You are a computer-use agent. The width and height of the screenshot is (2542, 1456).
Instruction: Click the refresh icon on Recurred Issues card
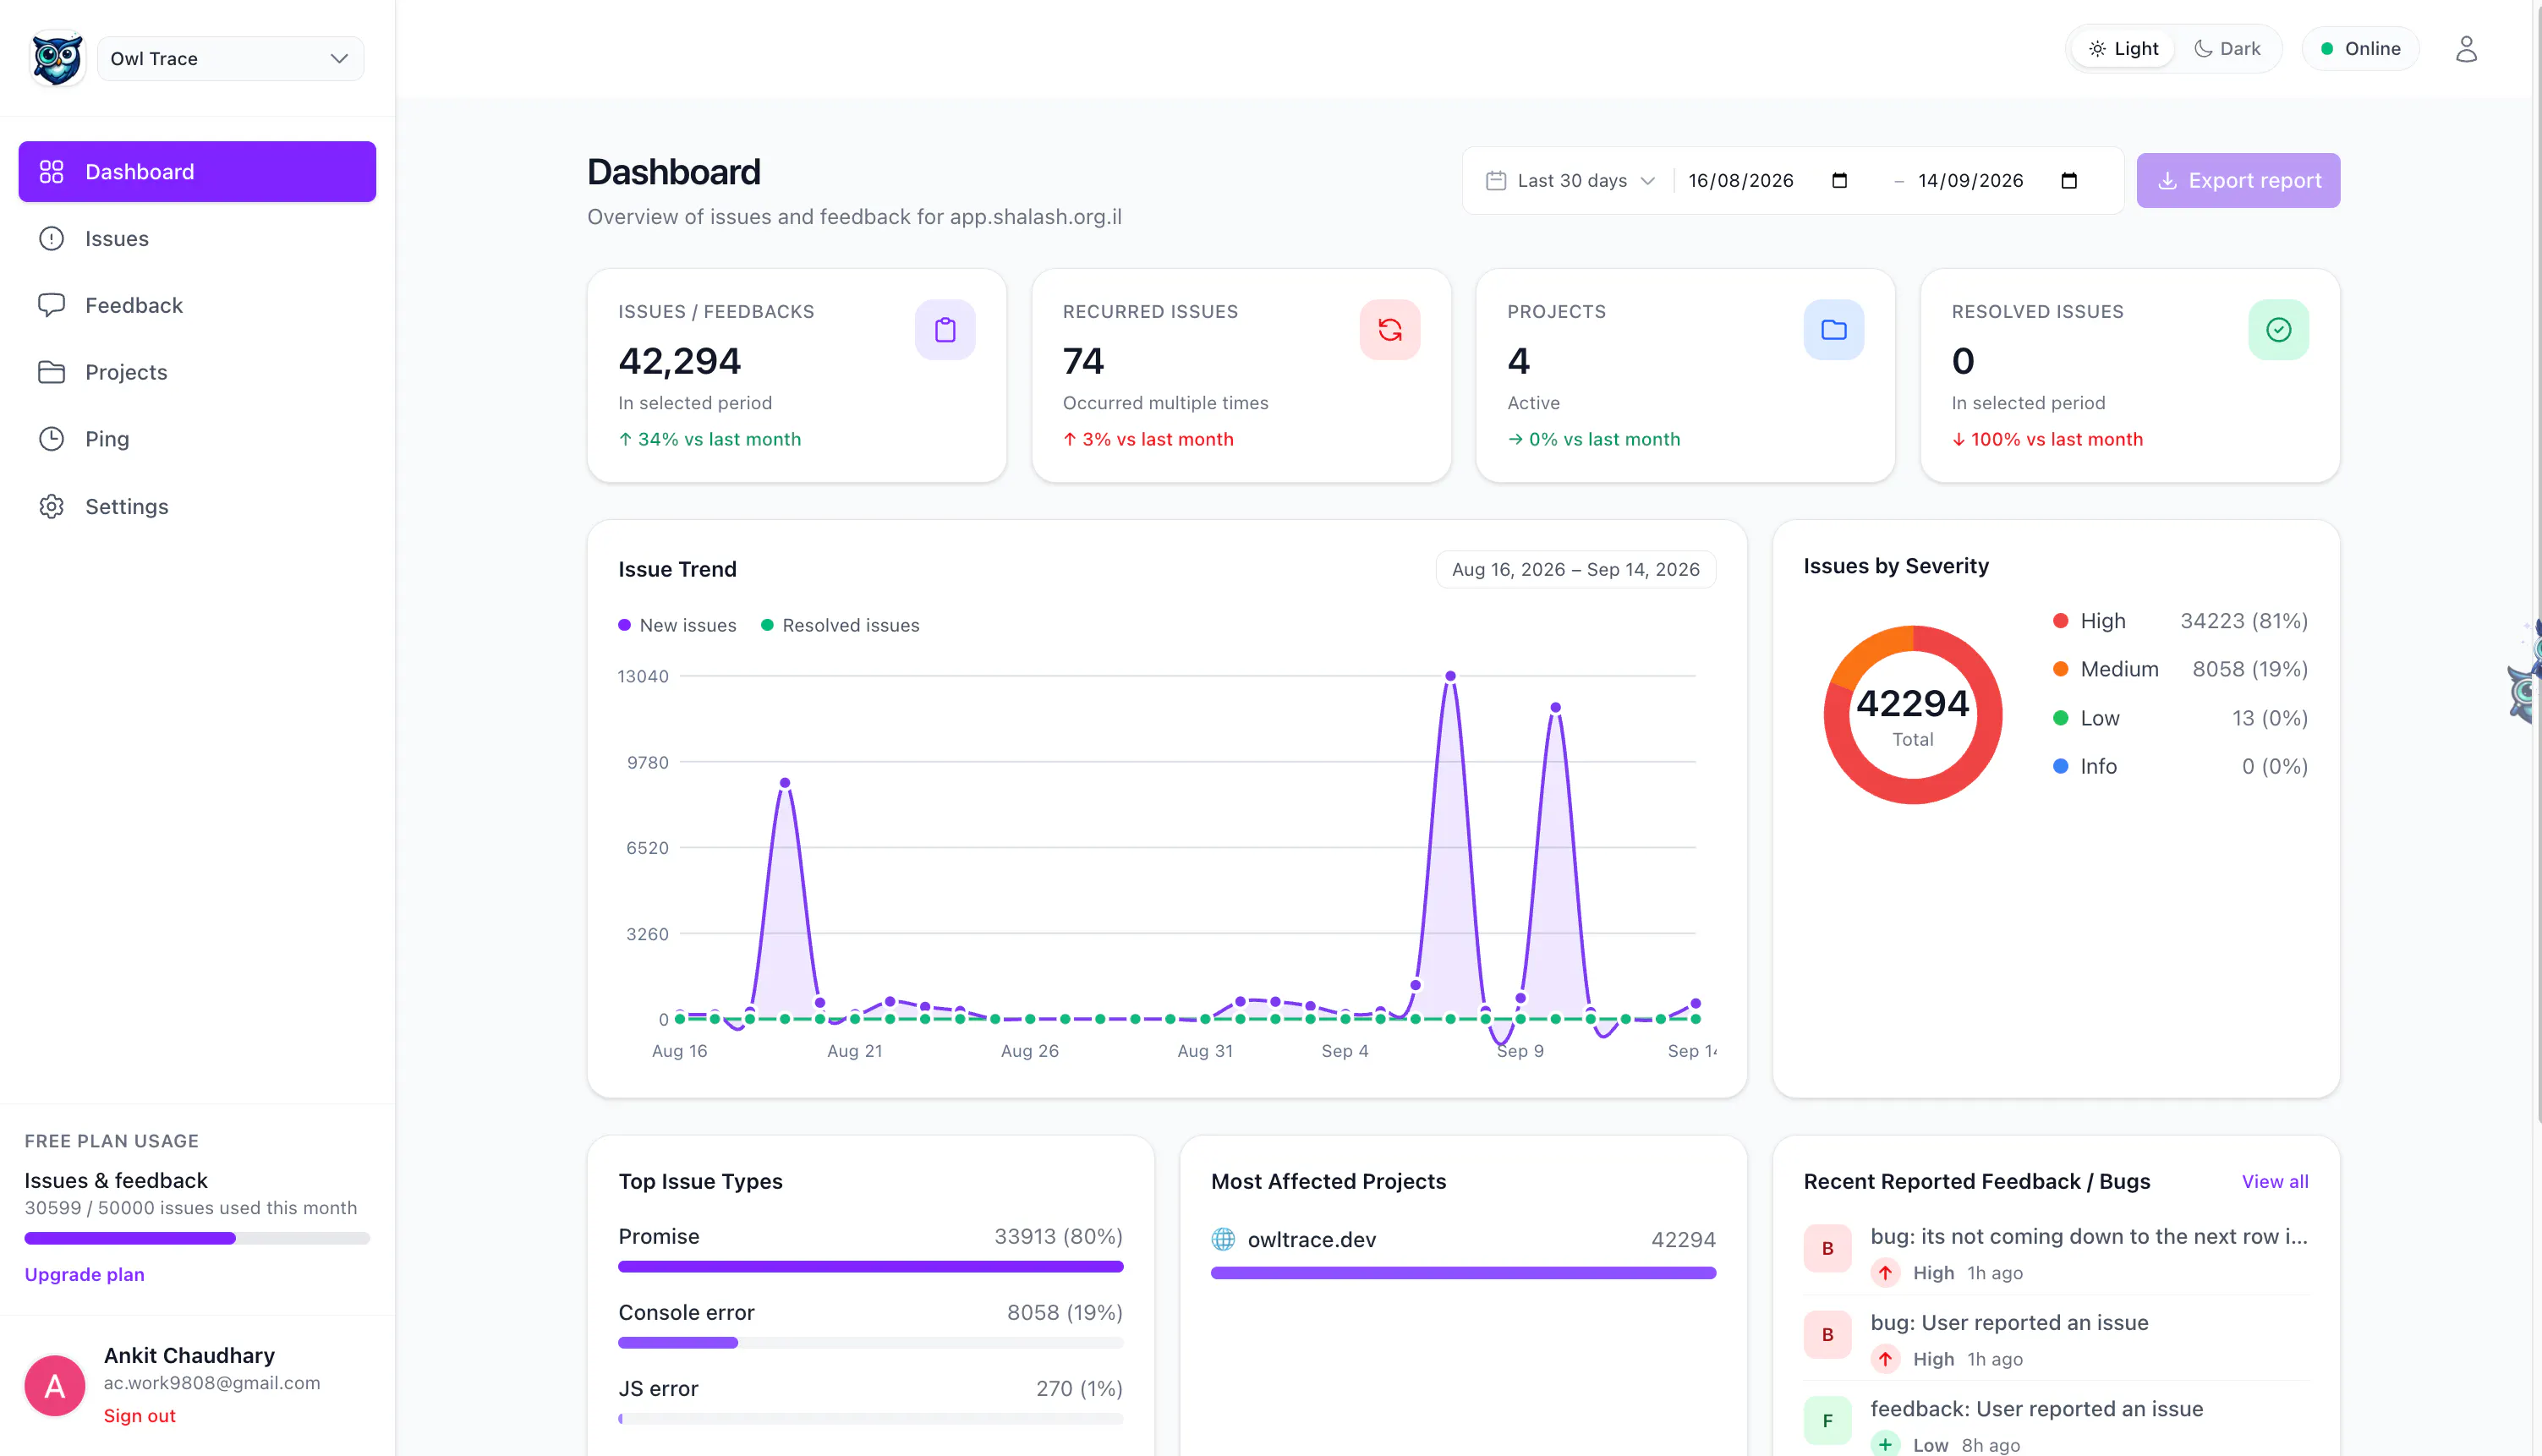pos(1390,330)
